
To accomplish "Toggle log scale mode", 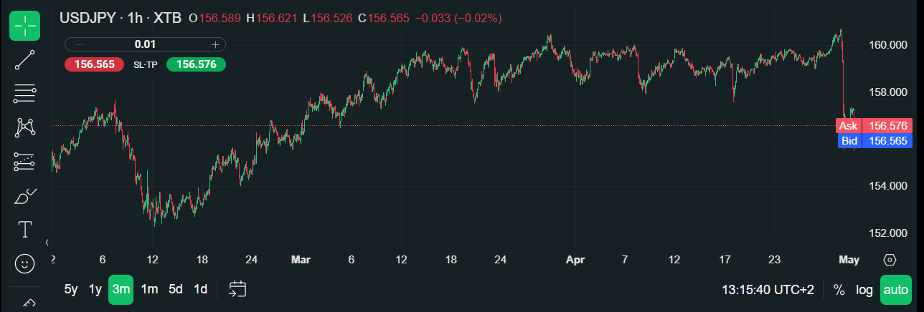I will (864, 290).
